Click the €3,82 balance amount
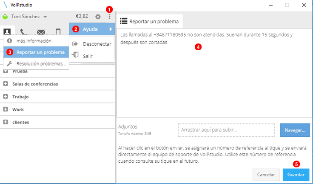Screen dimensions: 313x184 (82, 16)
